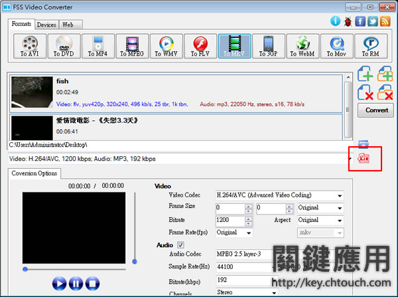398x297 pixels.
Task: Click the add file icon
Action: coord(365,75)
